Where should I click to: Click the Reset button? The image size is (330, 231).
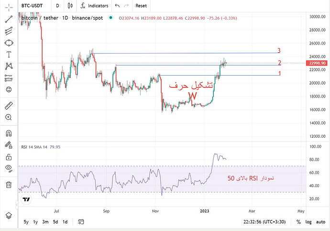[141, 6]
